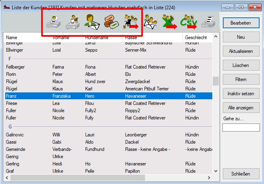Export list as CSV icon
The height and width of the screenshot is (184, 264).
189,23
